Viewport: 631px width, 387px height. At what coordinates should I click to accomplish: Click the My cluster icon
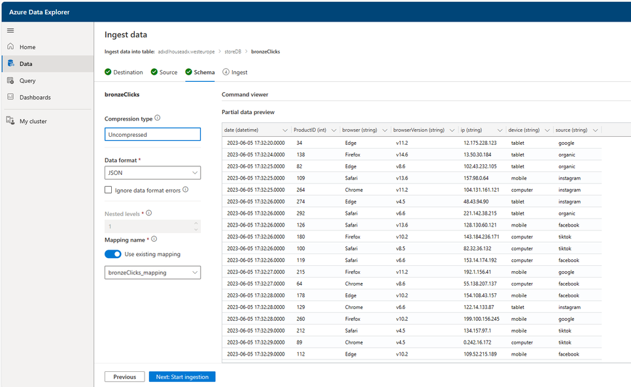pos(10,120)
